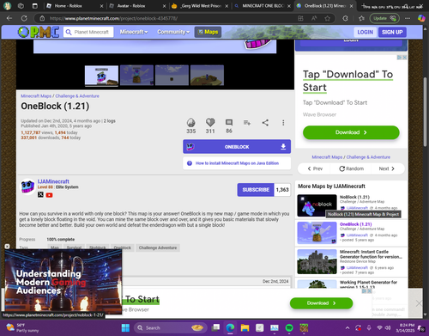
Task: Open the Edge favorites star icon
Action: (361, 18)
